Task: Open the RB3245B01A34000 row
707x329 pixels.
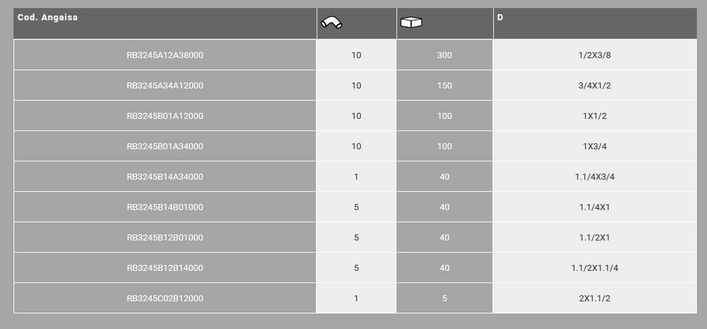Action: pyautogui.click(x=165, y=147)
